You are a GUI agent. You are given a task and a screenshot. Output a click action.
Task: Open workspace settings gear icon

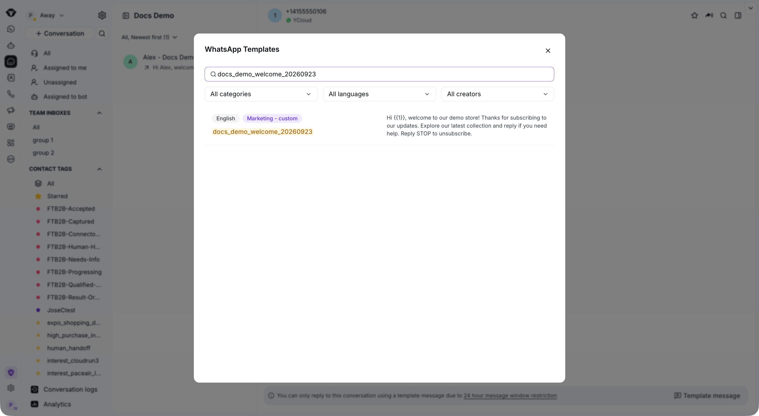click(102, 15)
